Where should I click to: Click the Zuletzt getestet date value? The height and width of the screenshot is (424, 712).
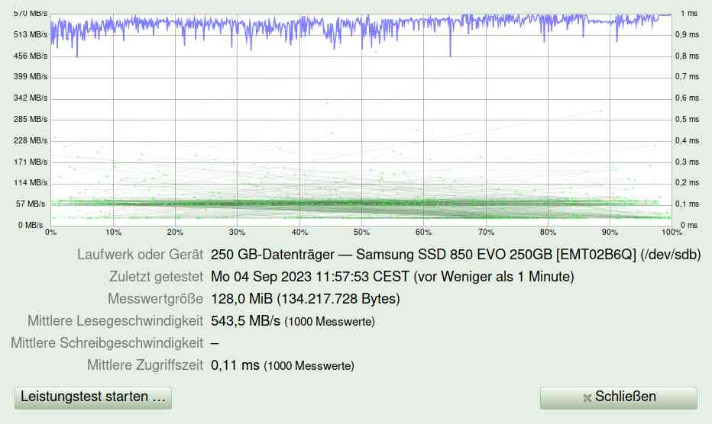[393, 277]
